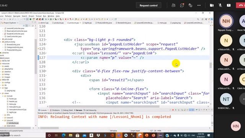Collapse code fold at line 130
The width and height of the screenshot is (245, 138).
click(x=46, y=71)
